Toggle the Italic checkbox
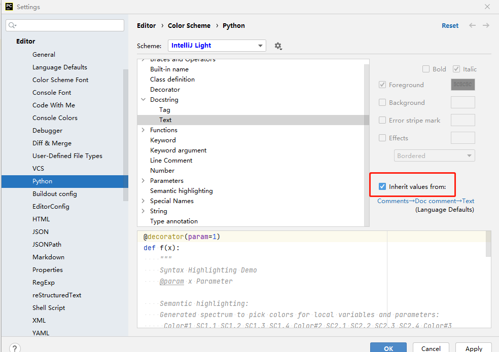 point(456,69)
